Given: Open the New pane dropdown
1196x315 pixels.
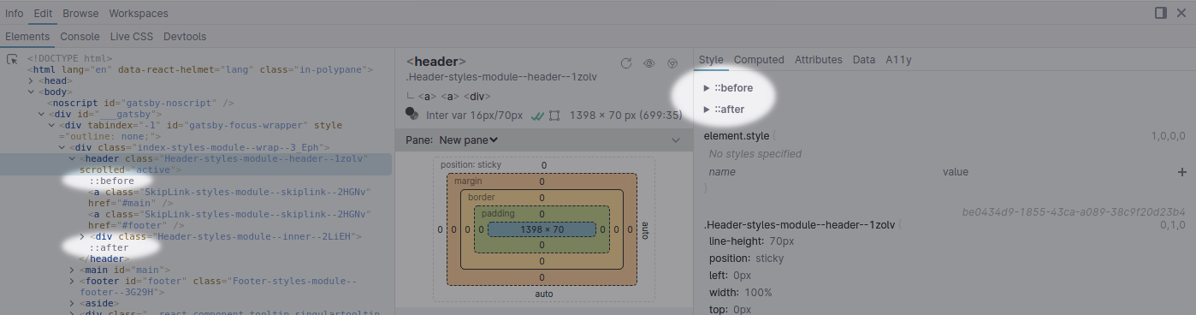Looking at the screenshot, I should (469, 140).
